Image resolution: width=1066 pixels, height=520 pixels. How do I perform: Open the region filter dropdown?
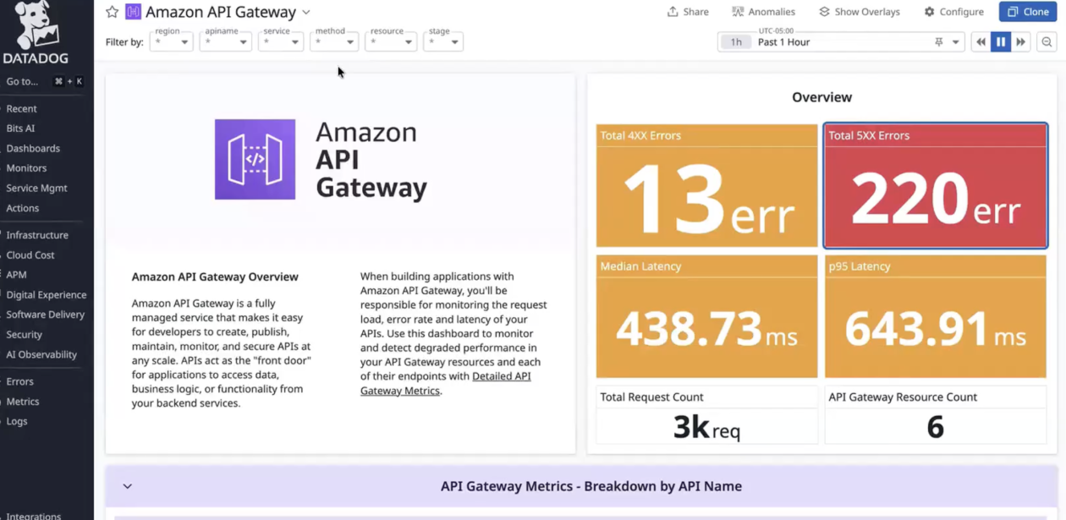[x=171, y=40]
